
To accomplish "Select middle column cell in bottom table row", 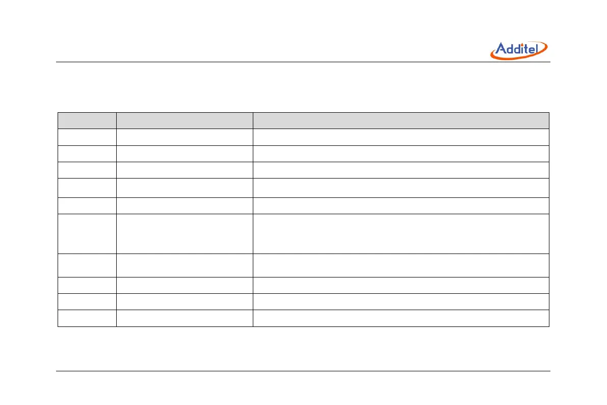I will 184,318.
